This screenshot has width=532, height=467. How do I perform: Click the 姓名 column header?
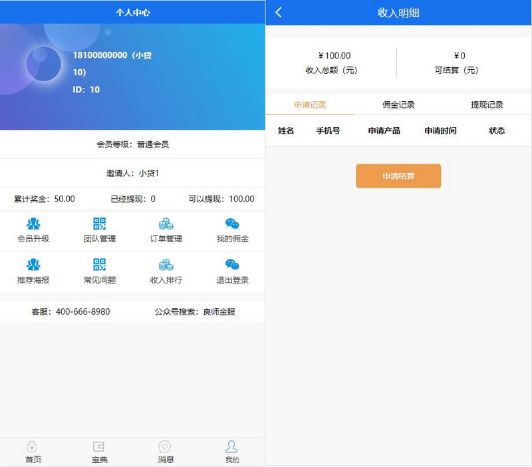[286, 130]
